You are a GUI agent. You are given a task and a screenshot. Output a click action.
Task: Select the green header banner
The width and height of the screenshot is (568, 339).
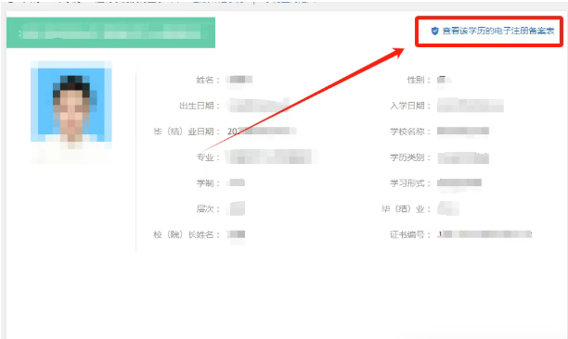click(x=110, y=32)
